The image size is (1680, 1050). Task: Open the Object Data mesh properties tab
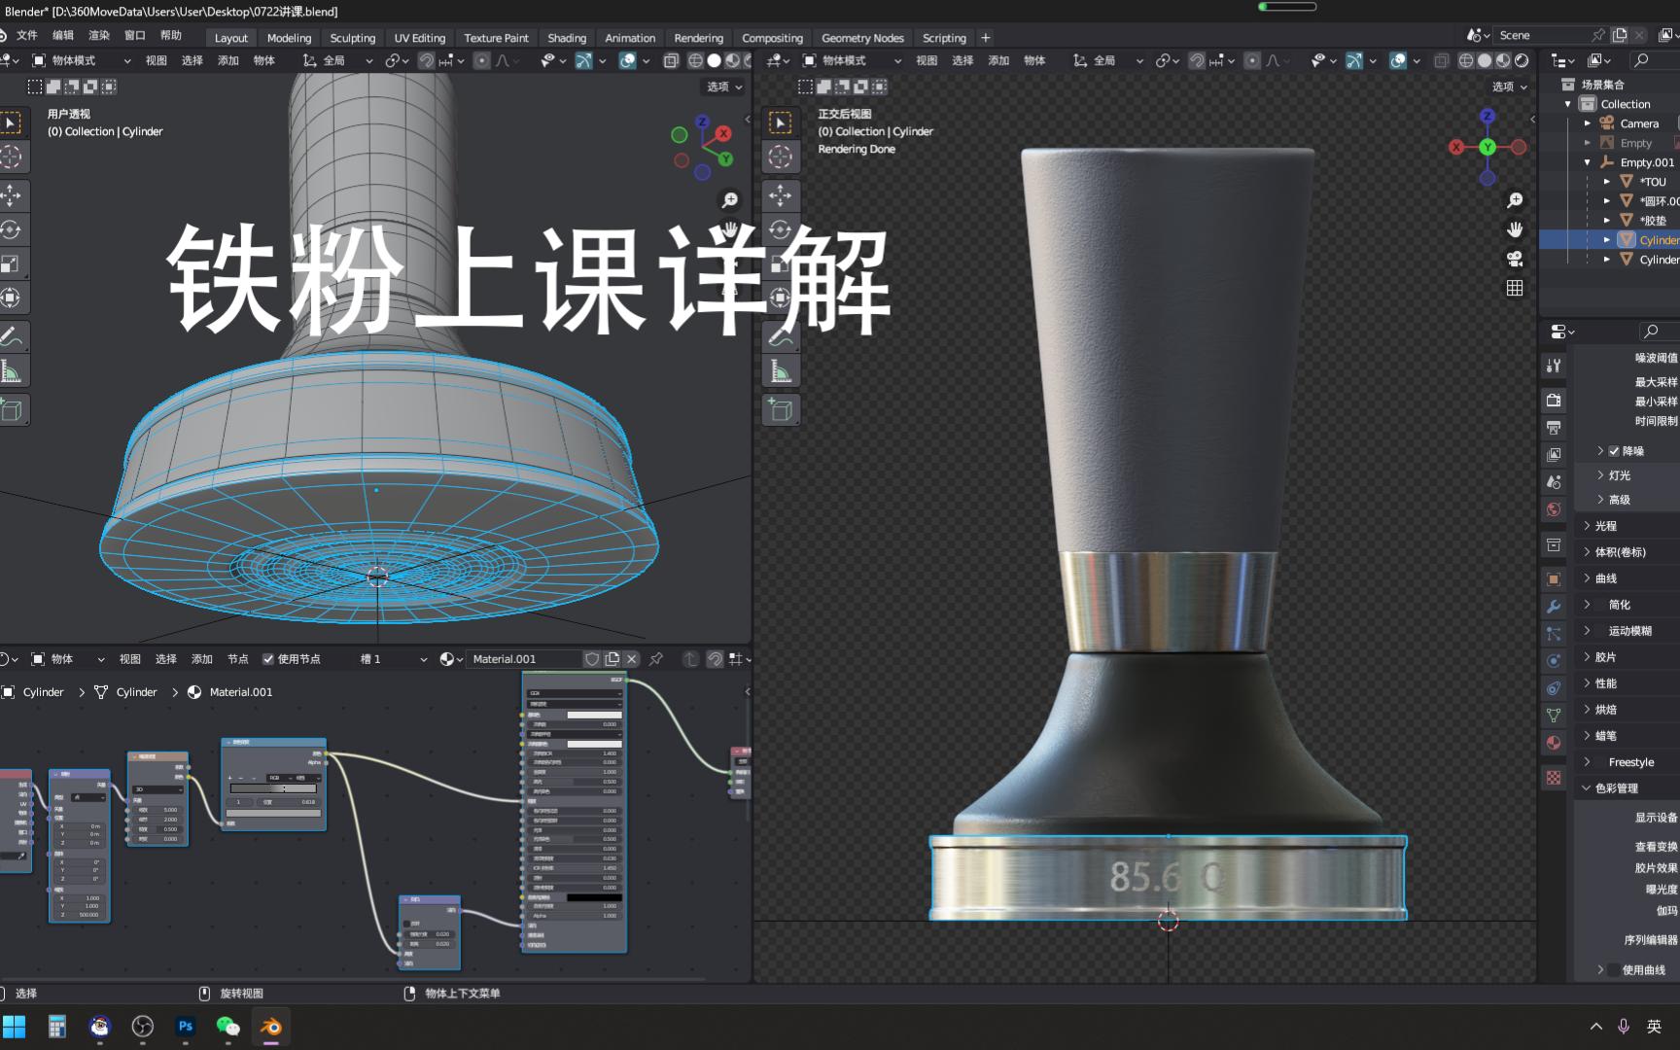click(1554, 716)
